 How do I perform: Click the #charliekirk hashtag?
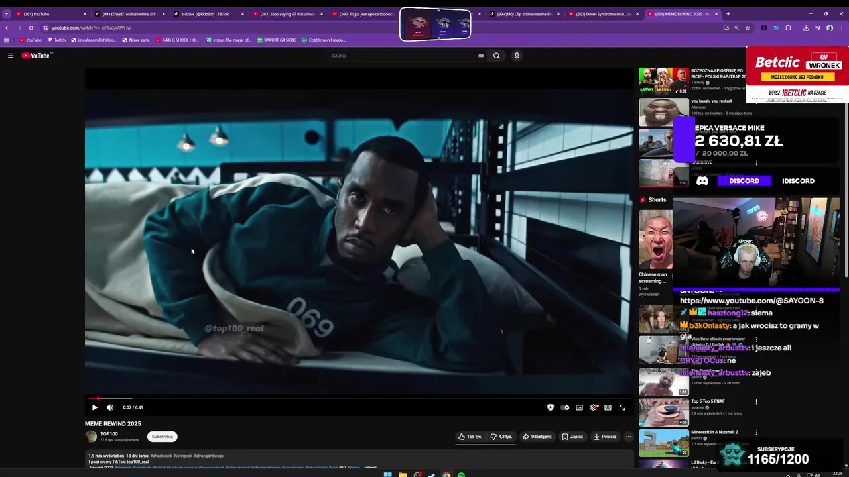tap(161, 456)
